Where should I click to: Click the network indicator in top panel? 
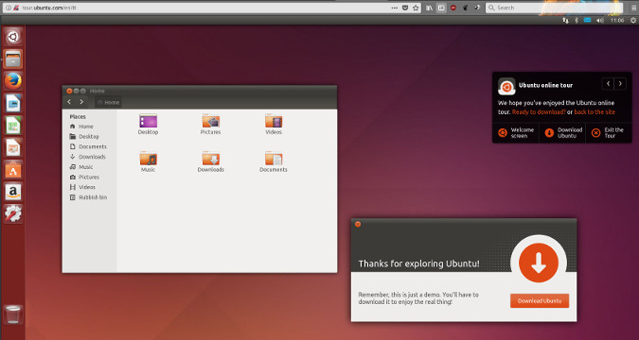click(565, 21)
